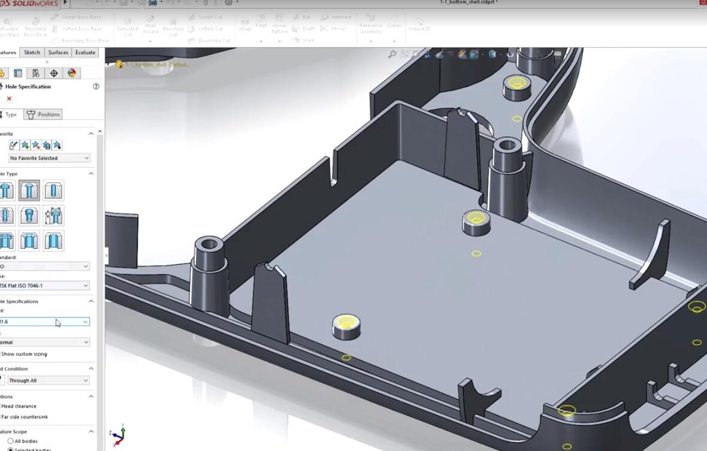Select the plain Hole type icon
This screenshot has width=707, height=451.
(x=53, y=190)
